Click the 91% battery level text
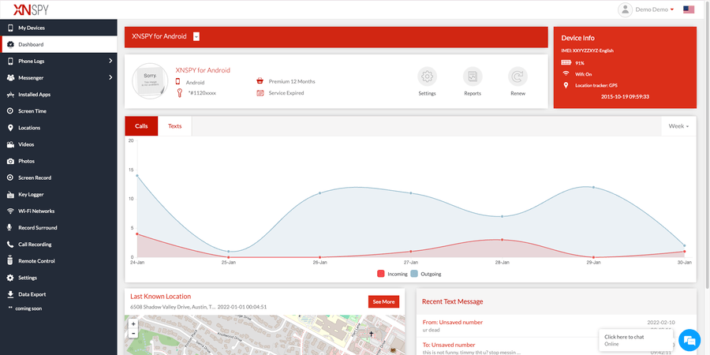Screen dimensions: 710x355 coord(580,63)
